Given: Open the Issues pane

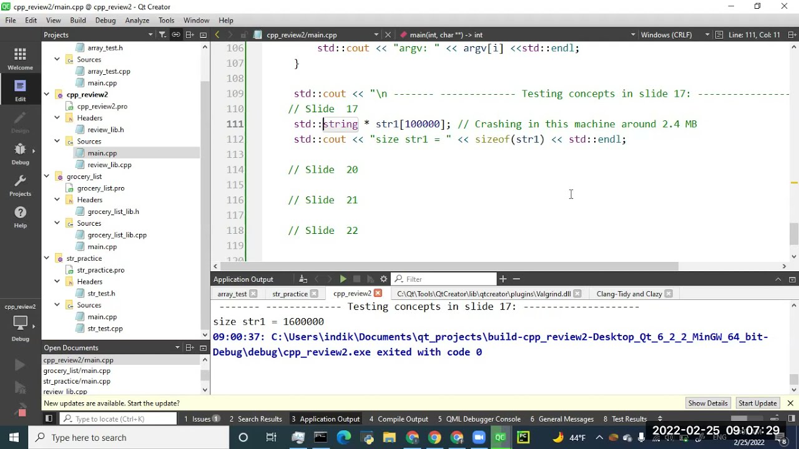Looking at the screenshot, I should 201,419.
